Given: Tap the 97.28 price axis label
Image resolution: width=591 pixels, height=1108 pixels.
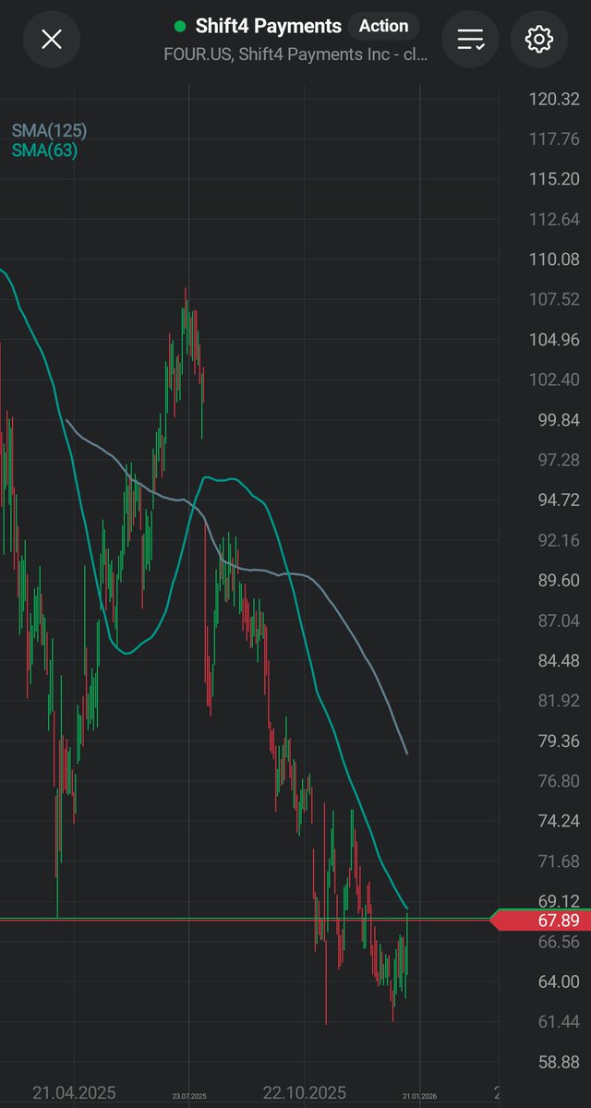Looking at the screenshot, I should 558,460.
